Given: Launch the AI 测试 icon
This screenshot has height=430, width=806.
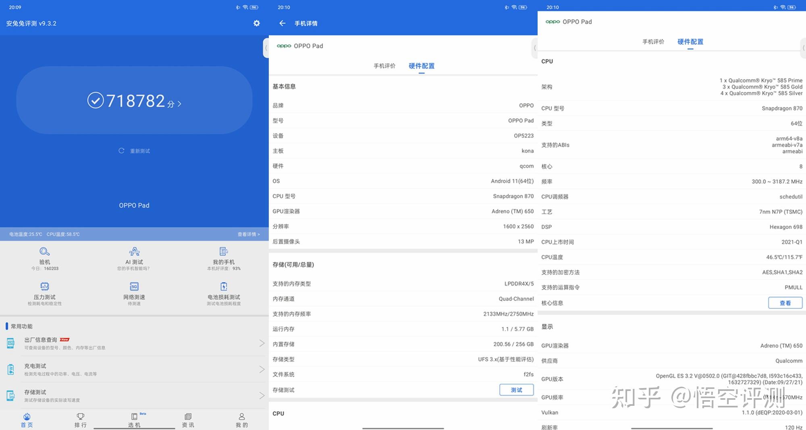Looking at the screenshot, I should coord(134,251).
